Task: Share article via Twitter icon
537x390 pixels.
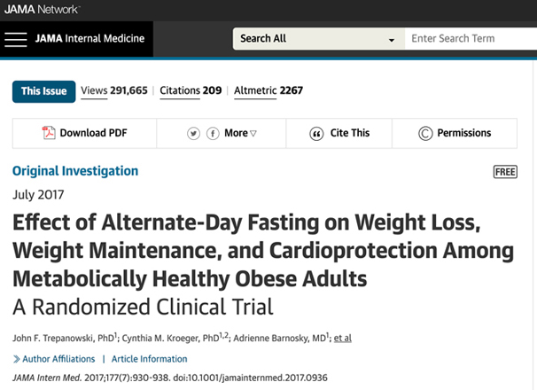Action: (x=193, y=133)
